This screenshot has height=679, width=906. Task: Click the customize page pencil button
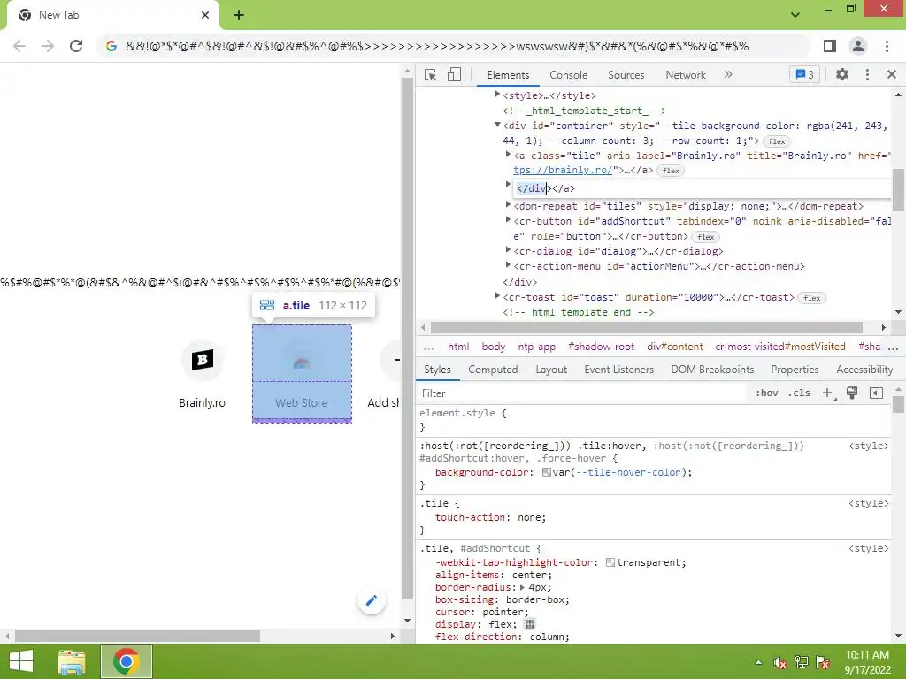372,600
